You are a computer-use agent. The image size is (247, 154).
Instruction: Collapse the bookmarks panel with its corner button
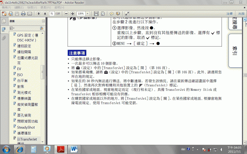[43, 21]
